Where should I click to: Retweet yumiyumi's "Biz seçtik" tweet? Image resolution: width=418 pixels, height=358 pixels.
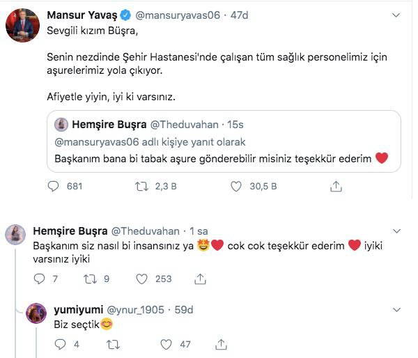112,344
